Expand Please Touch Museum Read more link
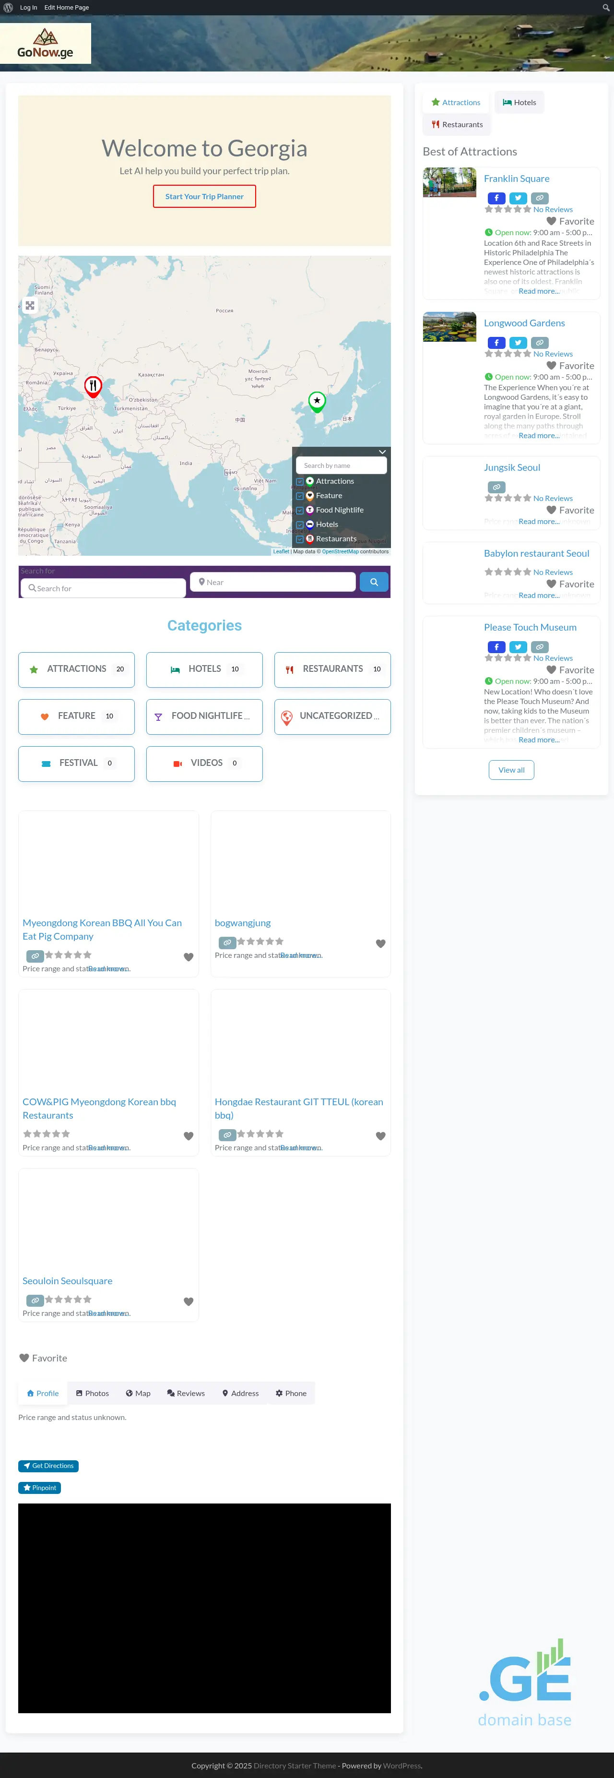614x1778 pixels. (538, 740)
